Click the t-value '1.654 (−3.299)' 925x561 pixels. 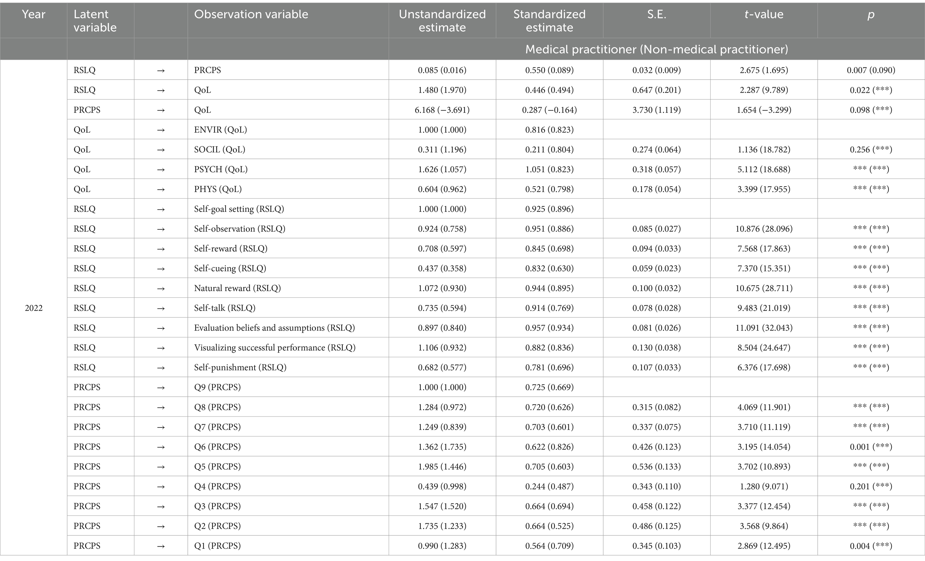pyautogui.click(x=764, y=110)
